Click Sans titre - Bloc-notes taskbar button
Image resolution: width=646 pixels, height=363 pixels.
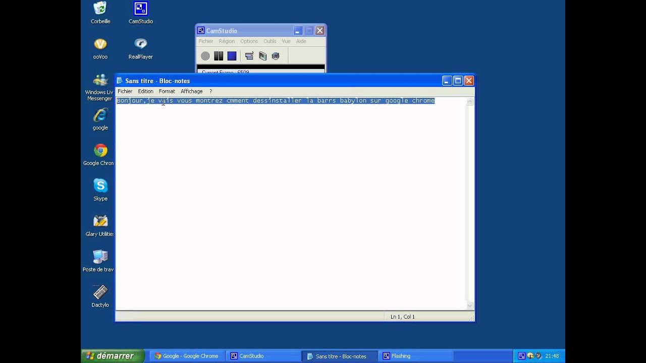tap(339, 356)
